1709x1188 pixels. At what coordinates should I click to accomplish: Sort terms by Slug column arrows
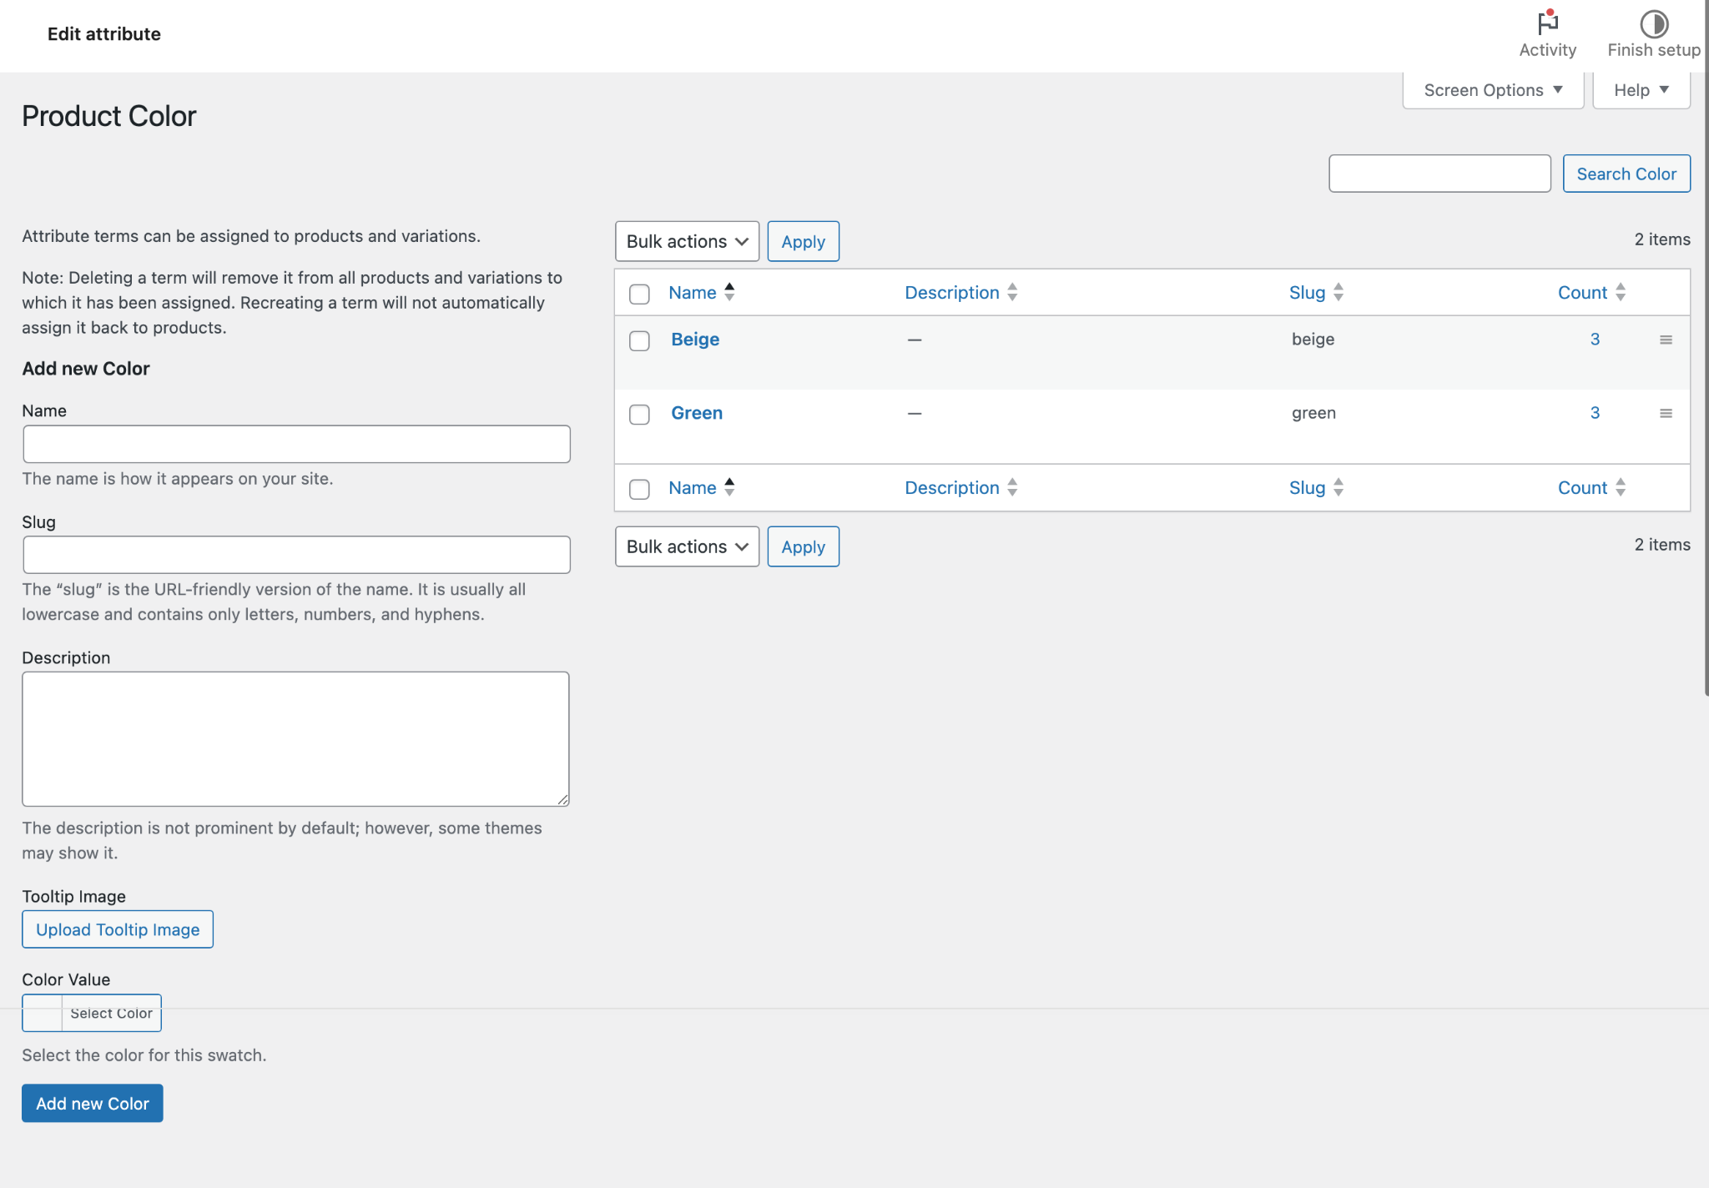(x=1338, y=292)
